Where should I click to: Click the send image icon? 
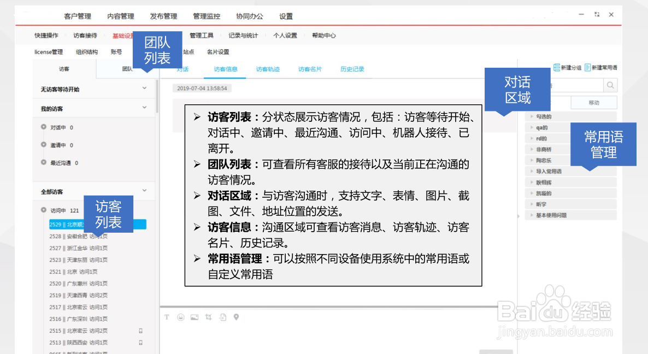coord(195,317)
